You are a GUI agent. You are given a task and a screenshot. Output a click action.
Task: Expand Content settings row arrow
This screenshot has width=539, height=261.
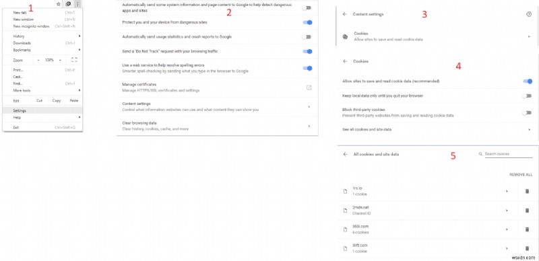click(309, 107)
